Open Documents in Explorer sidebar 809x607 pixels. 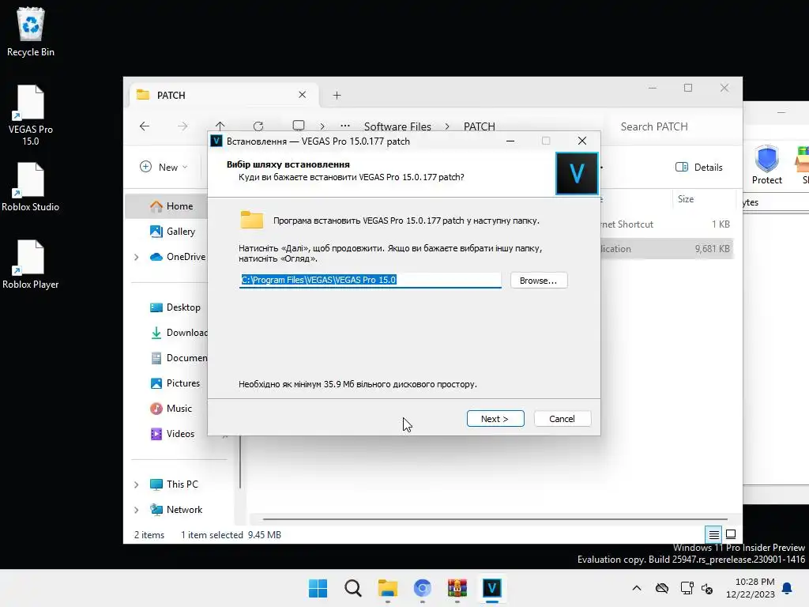point(179,358)
